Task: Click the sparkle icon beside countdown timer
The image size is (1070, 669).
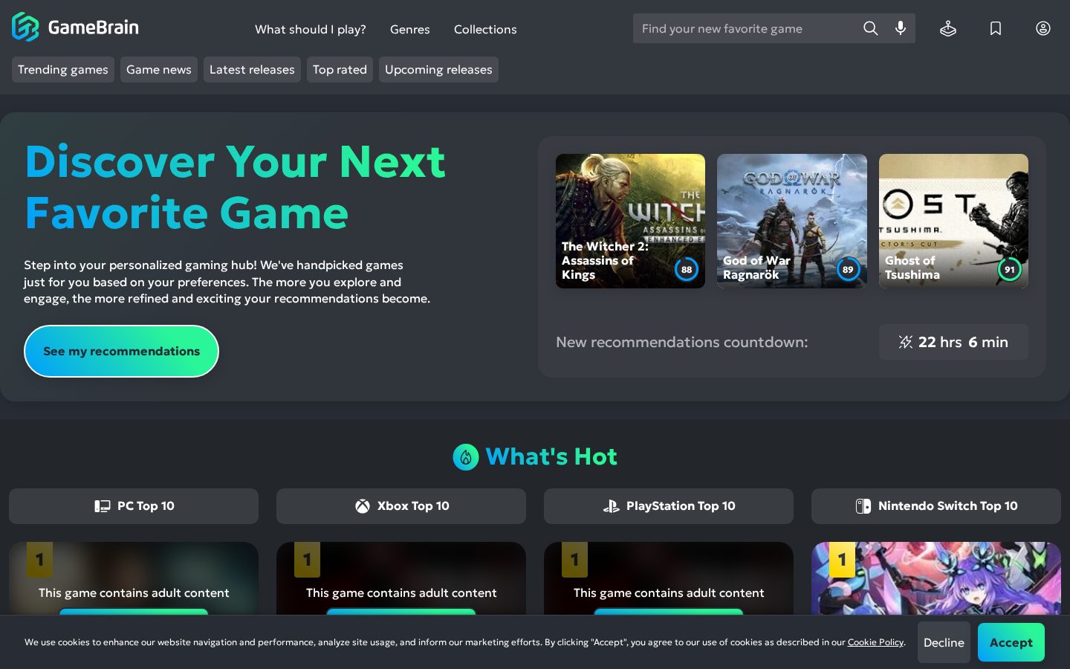Action: tap(905, 342)
